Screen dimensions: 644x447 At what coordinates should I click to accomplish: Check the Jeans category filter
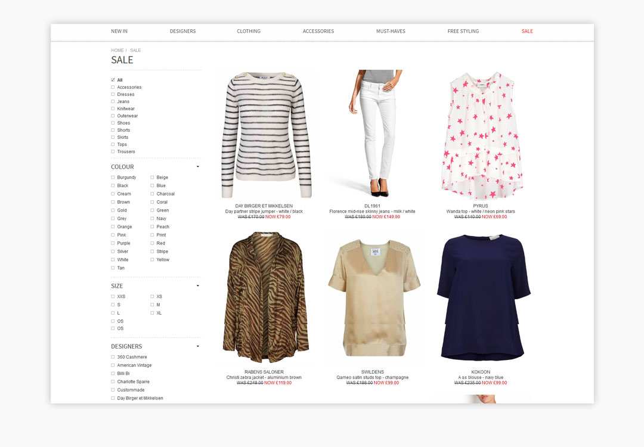pos(113,101)
